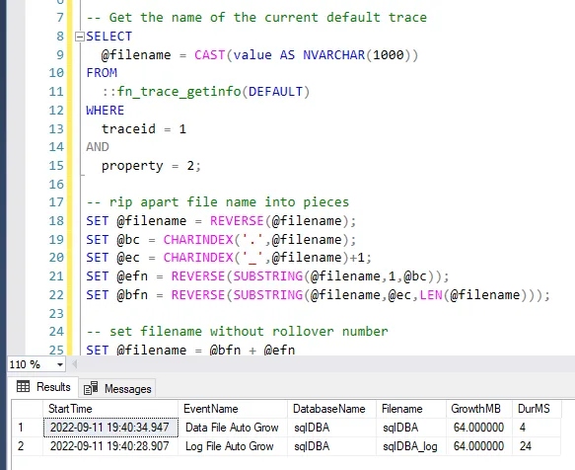Image resolution: width=575 pixels, height=470 pixels.
Task: Click the scroll-left arrow beside zoom box
Action: (x=74, y=364)
